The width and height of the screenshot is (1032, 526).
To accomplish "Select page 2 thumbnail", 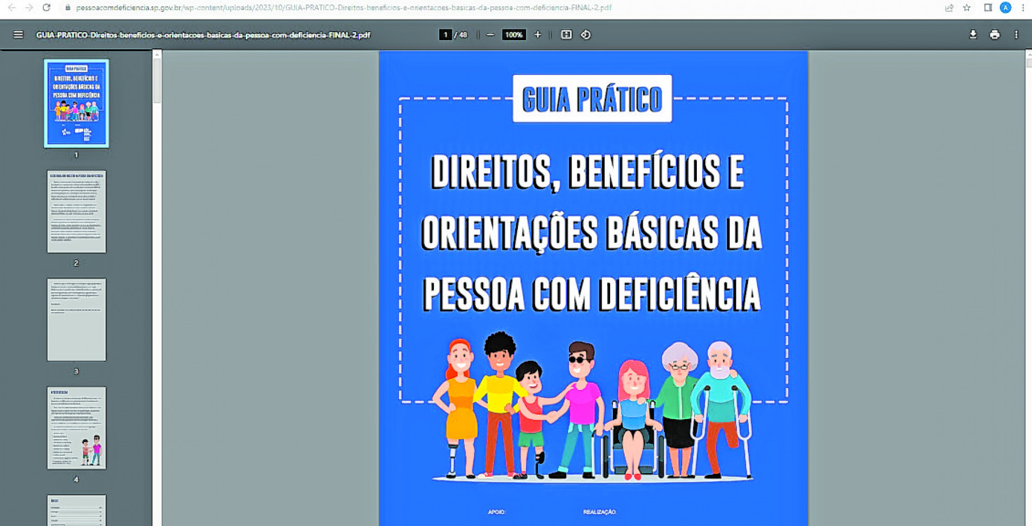I will pyautogui.click(x=76, y=211).
